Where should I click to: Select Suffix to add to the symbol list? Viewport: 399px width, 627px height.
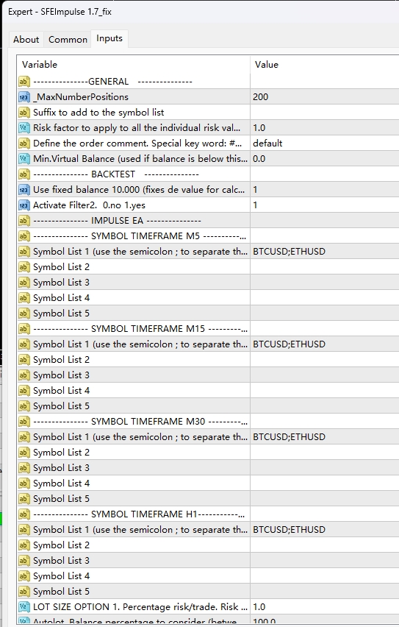click(x=98, y=113)
